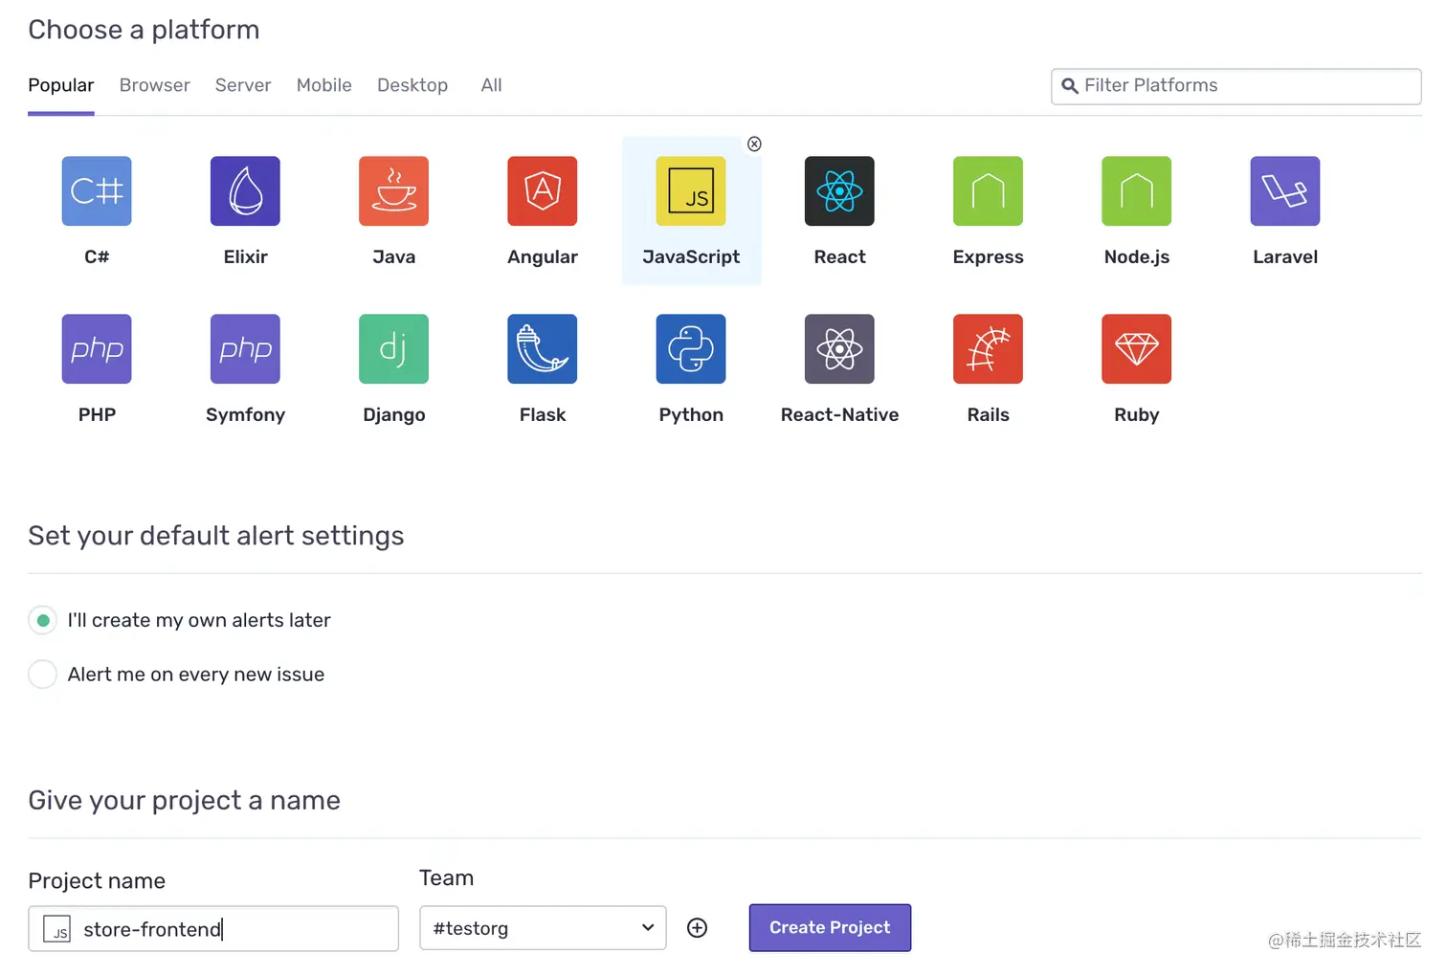Click the Create Project button
The height and width of the screenshot is (975, 1447).
tap(830, 928)
